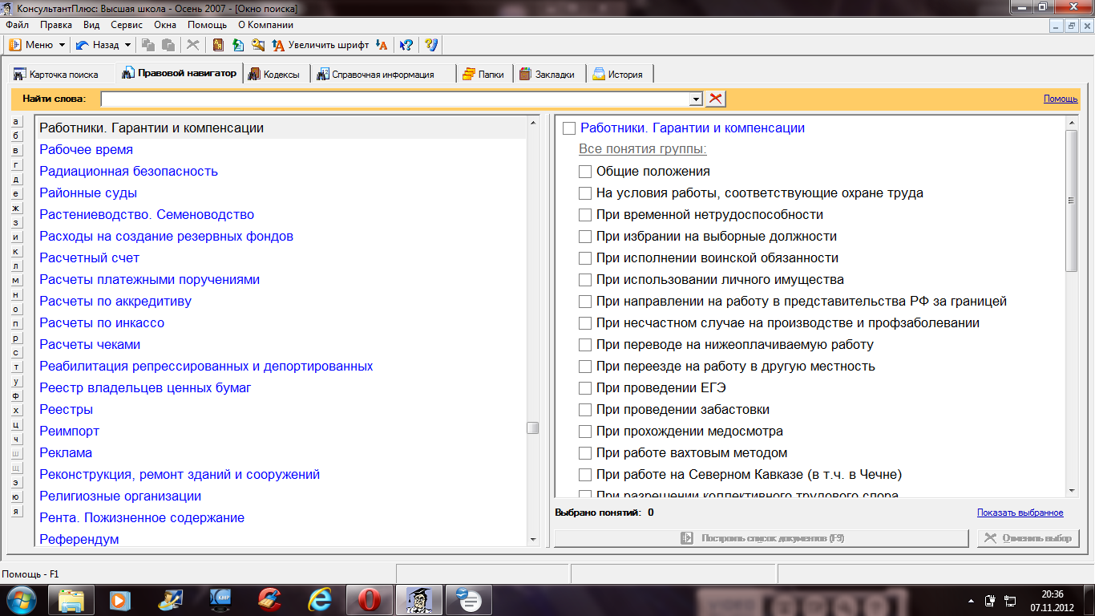Click the key search icon in the toolbar
This screenshot has width=1095, height=616.
pos(258,45)
